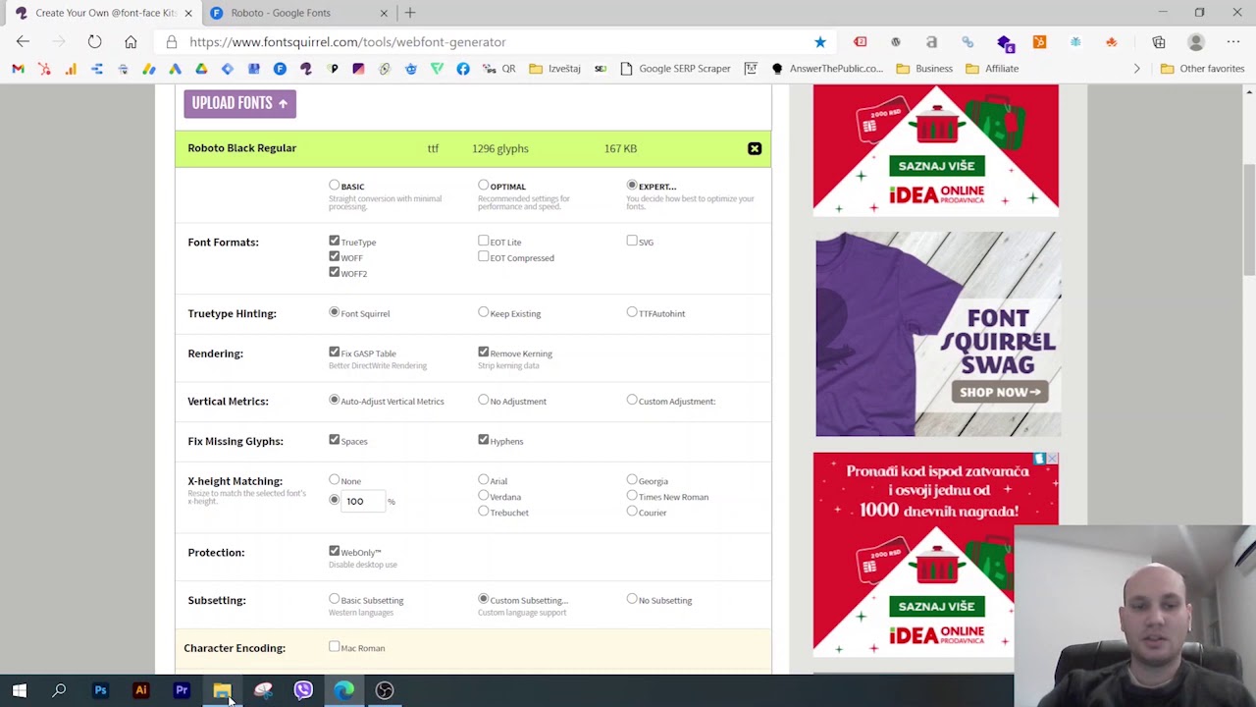Open the Business bookmarks folder

pos(923,69)
